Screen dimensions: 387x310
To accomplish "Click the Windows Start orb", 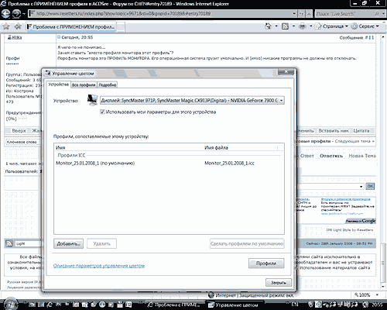I will click(x=10, y=305).
